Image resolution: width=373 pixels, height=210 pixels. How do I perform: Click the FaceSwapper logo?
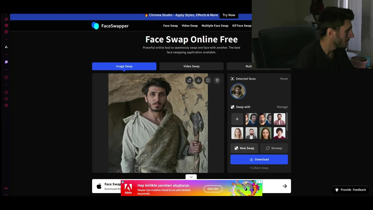(110, 26)
